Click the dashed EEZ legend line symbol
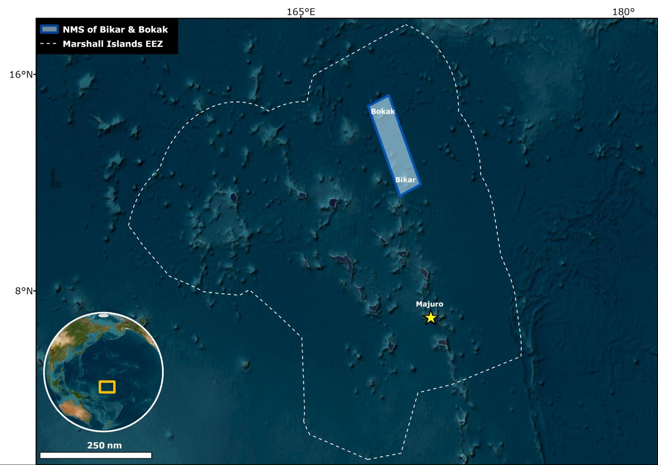 tap(48, 44)
